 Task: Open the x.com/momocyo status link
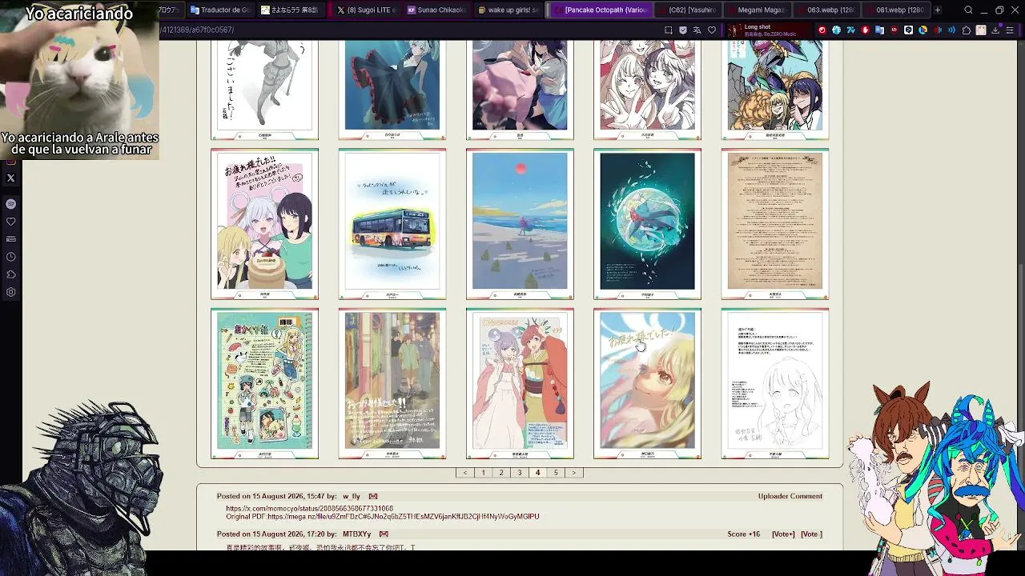coord(309,509)
